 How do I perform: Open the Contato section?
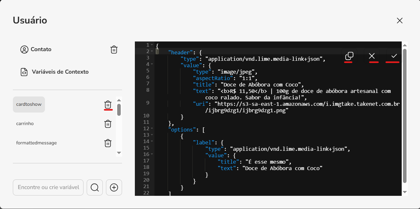pos(41,50)
